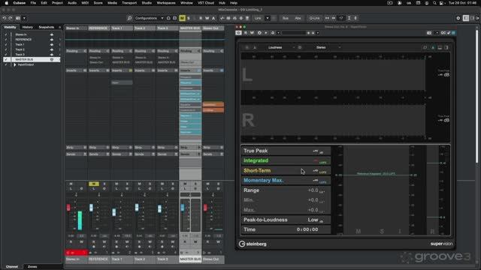481x270 pixels.
Task: Switch to the Snapshots tab
Action: (x=47, y=27)
